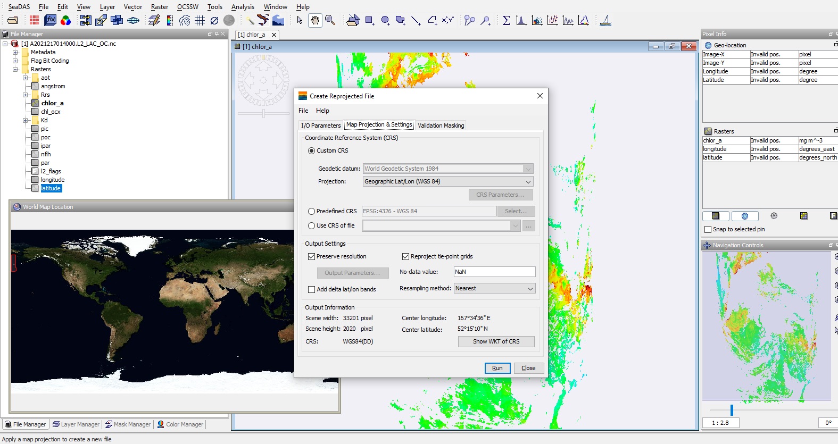Click Show WKT of CRS button
This screenshot has width=838, height=444.
[496, 341]
